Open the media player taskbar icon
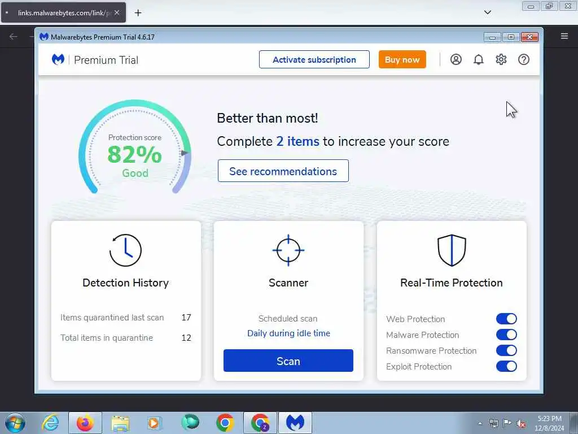The width and height of the screenshot is (578, 434). tap(154, 423)
